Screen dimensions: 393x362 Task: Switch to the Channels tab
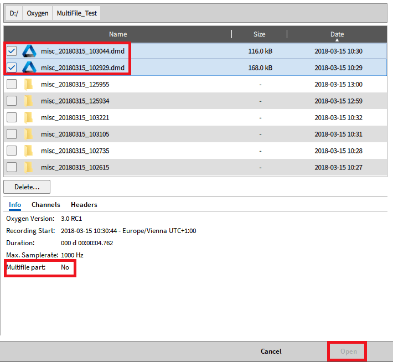click(x=45, y=205)
